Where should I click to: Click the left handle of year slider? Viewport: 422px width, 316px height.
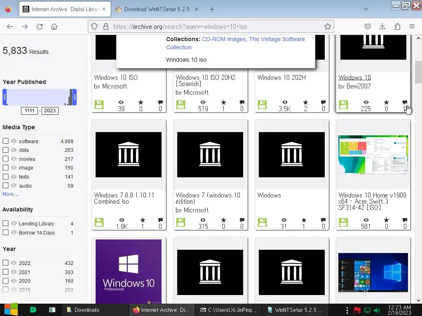pyautogui.click(x=5, y=97)
